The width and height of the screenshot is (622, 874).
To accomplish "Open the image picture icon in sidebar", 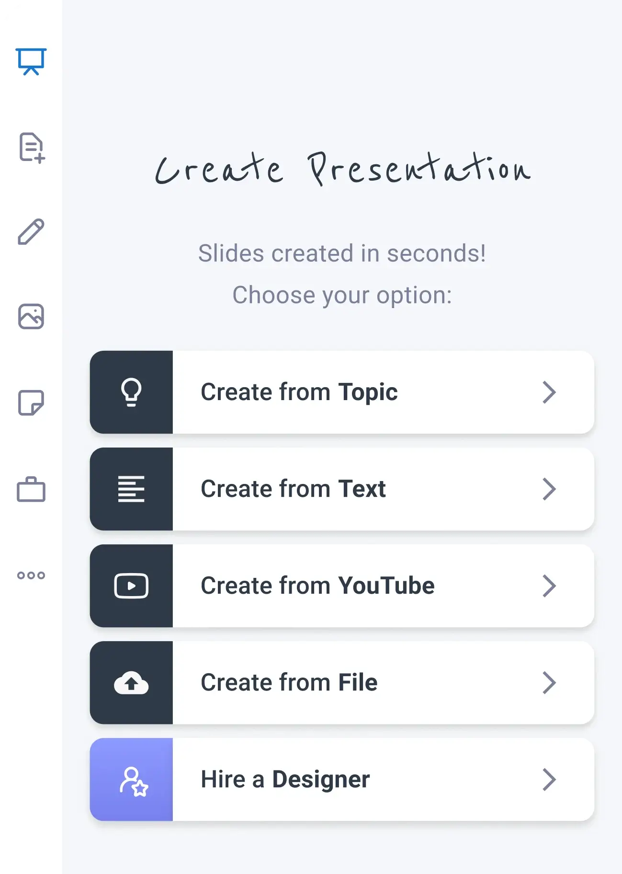I will (31, 317).
